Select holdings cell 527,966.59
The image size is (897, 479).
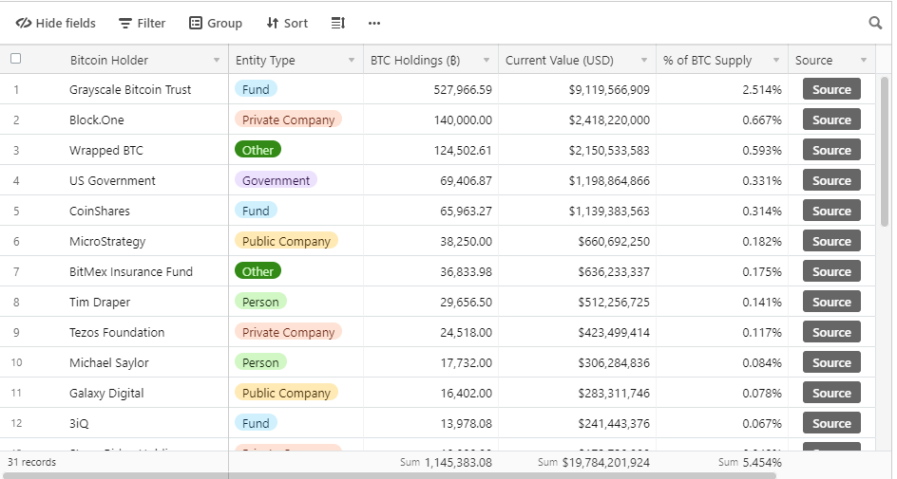(x=430, y=89)
